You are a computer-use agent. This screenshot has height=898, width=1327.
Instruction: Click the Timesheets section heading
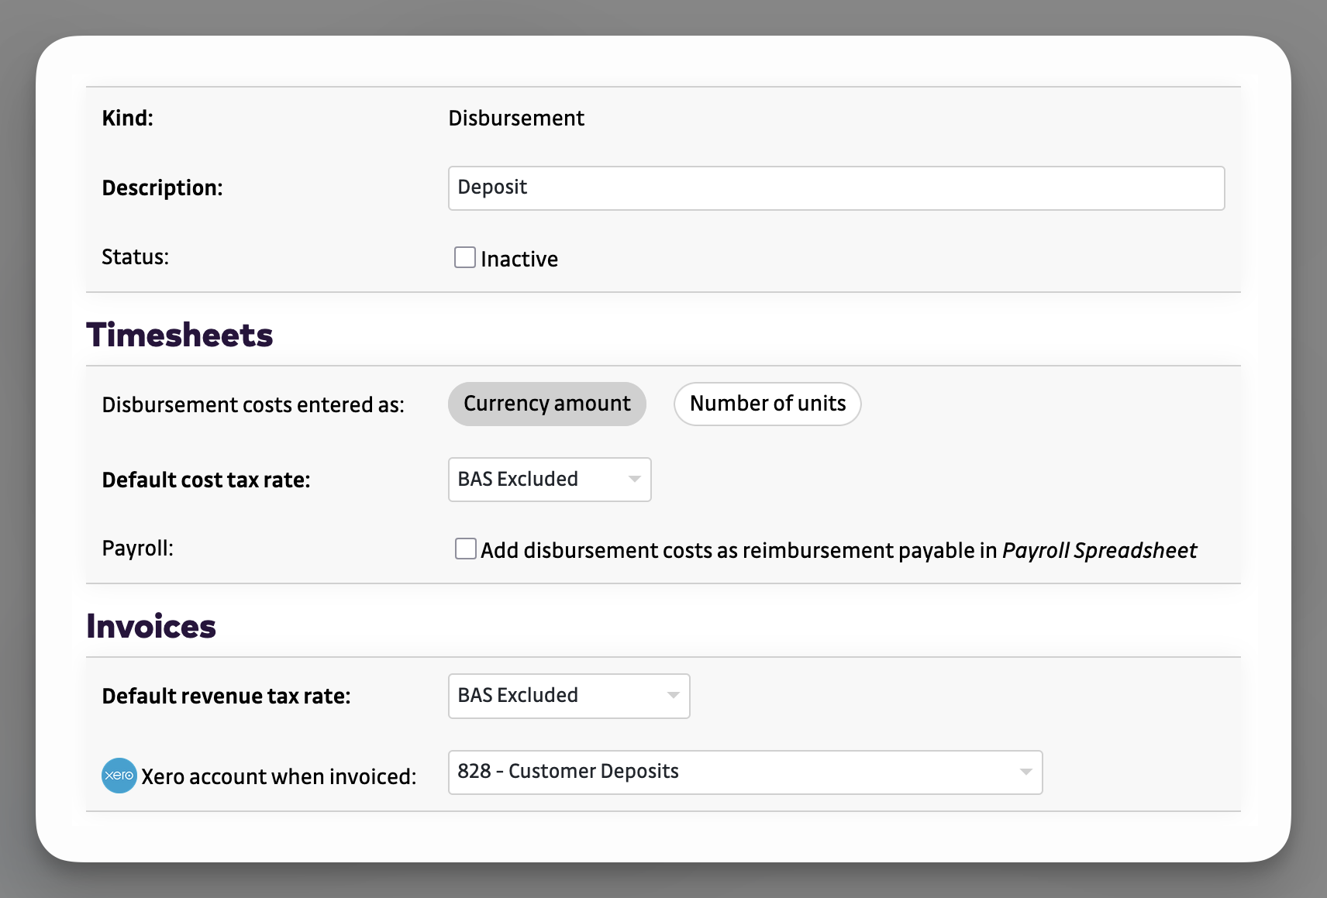tap(180, 335)
